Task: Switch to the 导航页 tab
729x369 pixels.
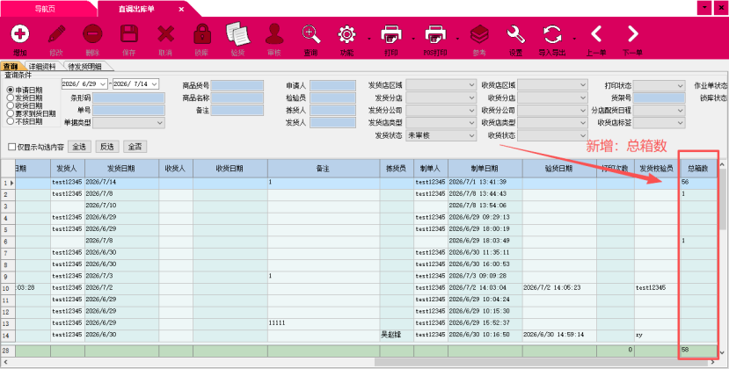Action: tap(45, 9)
